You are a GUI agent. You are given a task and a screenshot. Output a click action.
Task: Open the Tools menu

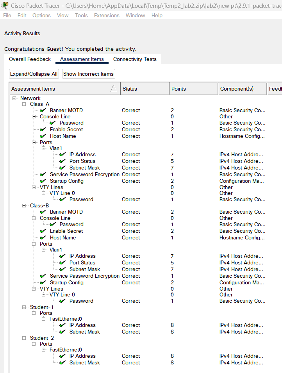81,16
